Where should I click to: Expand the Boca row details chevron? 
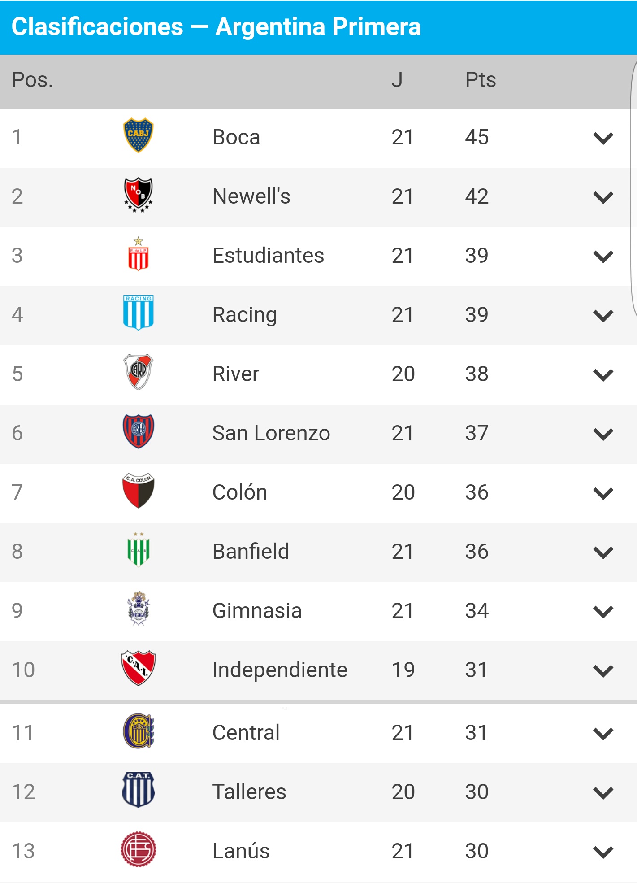(603, 138)
